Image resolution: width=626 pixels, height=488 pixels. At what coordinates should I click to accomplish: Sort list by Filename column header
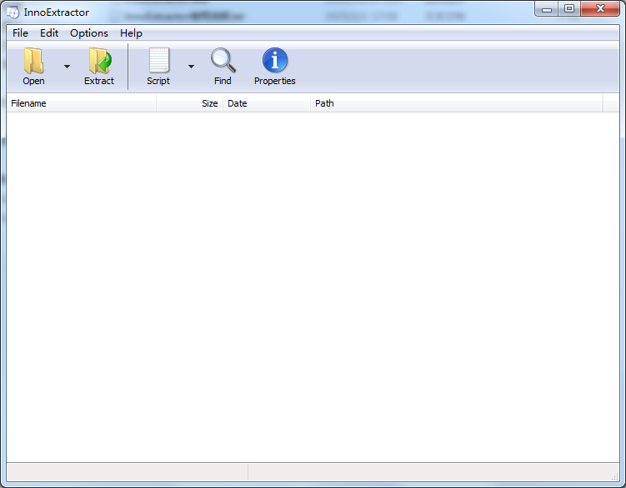pos(81,103)
